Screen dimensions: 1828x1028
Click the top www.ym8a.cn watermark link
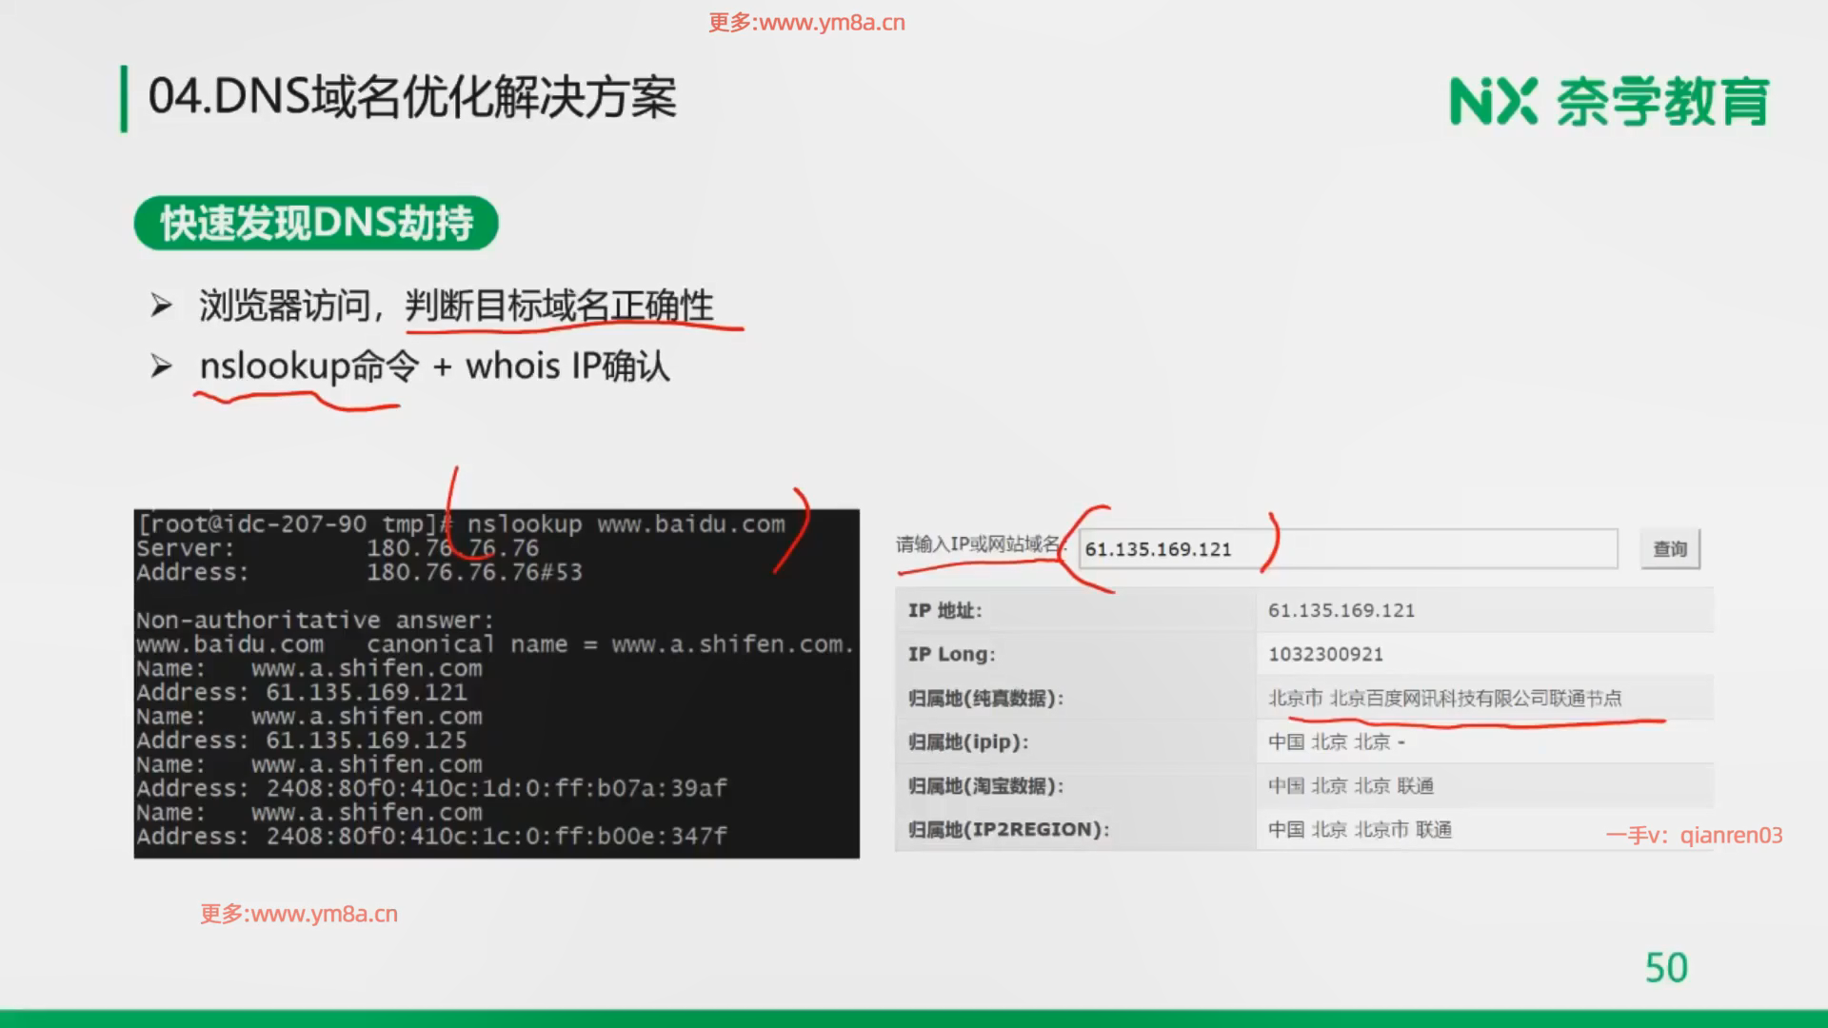pyautogui.click(x=806, y=23)
